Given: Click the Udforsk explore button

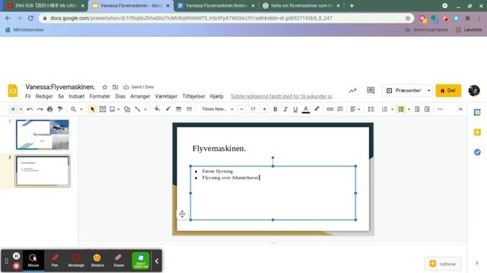Looking at the screenshot, I should (443, 264).
